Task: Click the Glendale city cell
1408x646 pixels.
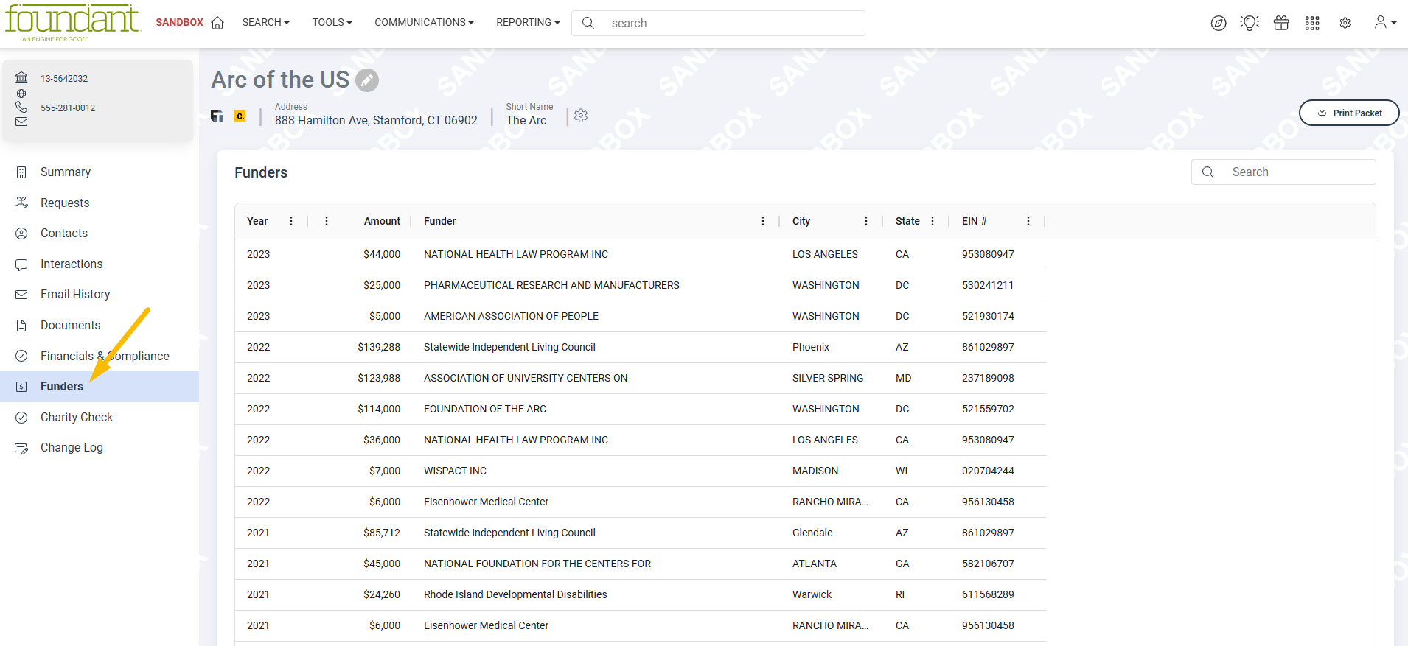Action: (x=812, y=533)
